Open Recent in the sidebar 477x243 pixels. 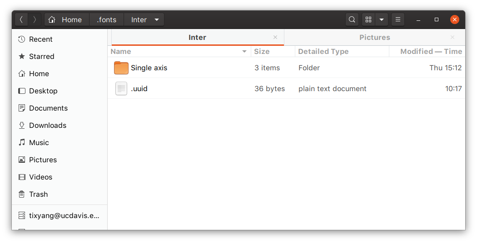(x=60, y=39)
